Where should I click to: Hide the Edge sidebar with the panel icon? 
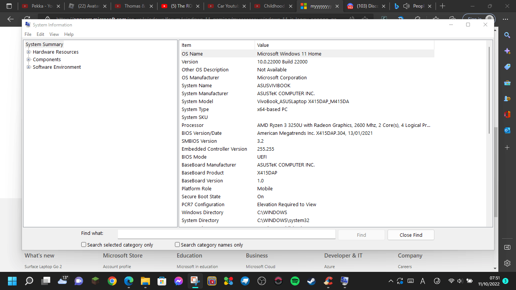[x=507, y=247]
